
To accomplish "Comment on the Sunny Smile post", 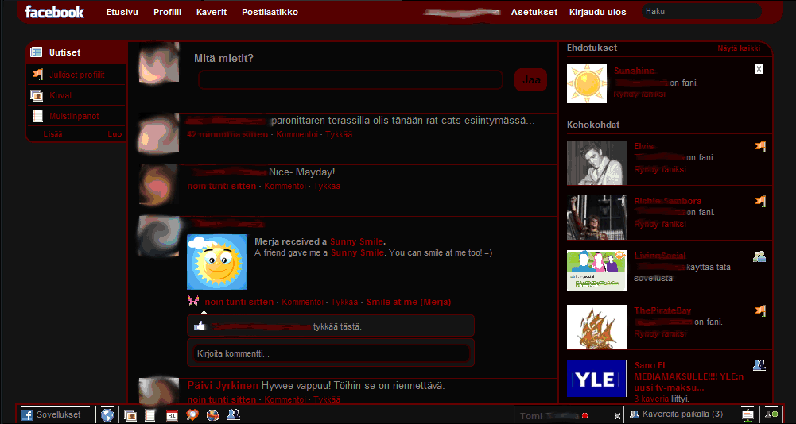I will click(x=302, y=302).
